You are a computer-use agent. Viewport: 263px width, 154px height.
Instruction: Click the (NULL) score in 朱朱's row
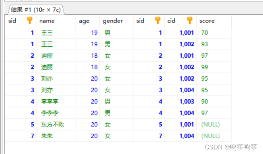point(210,136)
